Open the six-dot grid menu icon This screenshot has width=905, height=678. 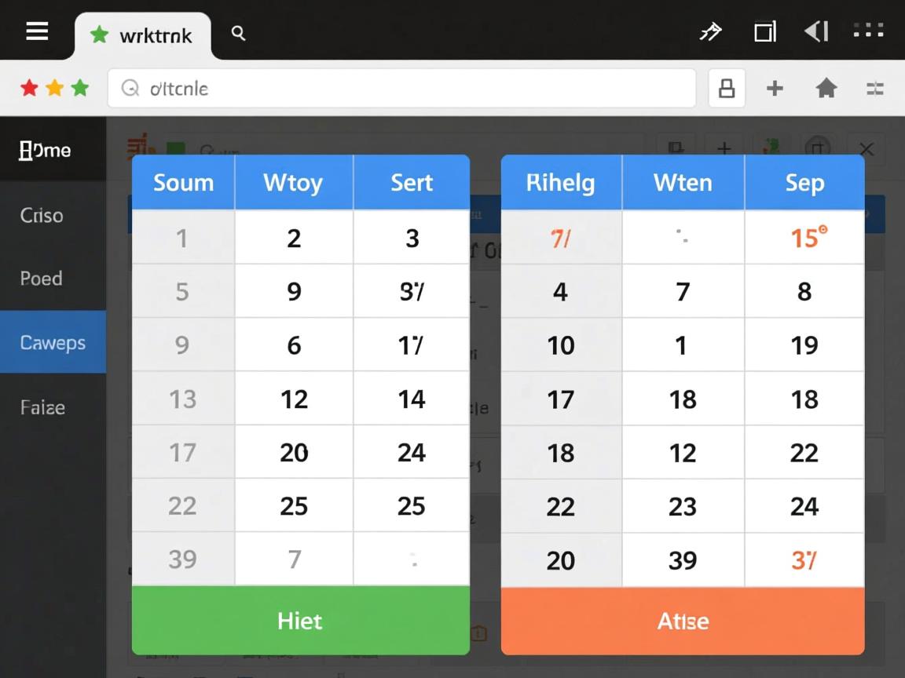pyautogui.click(x=868, y=31)
